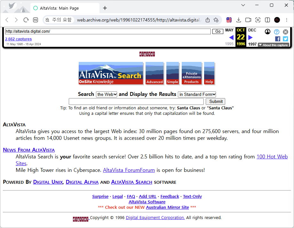Screen dimensions: 294x228
Task: Open the Digital Unix link
Action: pyautogui.click(x=48, y=182)
